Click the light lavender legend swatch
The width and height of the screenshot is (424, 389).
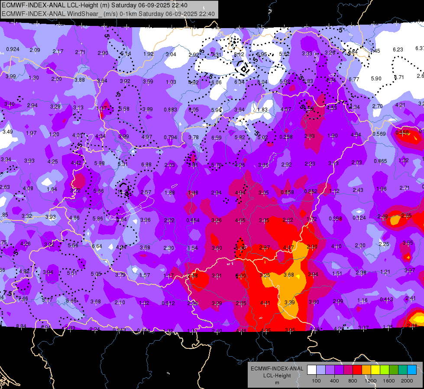point(321,370)
